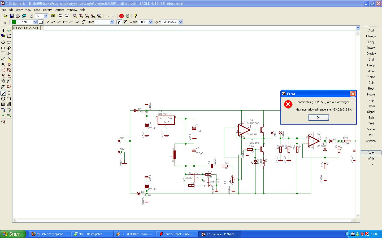Click Signal in the right text menu
Viewport: 382px width, 238px height.
coord(371,112)
